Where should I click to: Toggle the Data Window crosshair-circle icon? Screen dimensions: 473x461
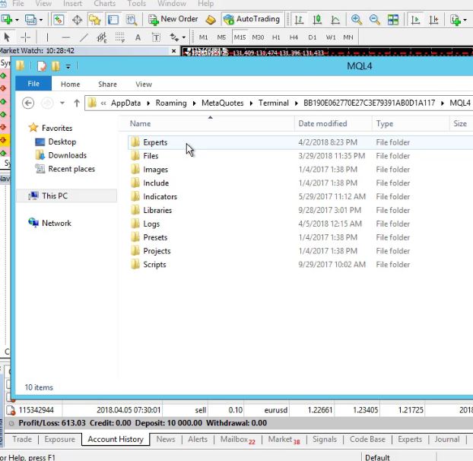click(x=78, y=20)
